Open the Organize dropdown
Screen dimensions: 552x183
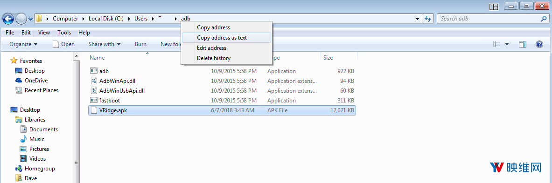24,44
